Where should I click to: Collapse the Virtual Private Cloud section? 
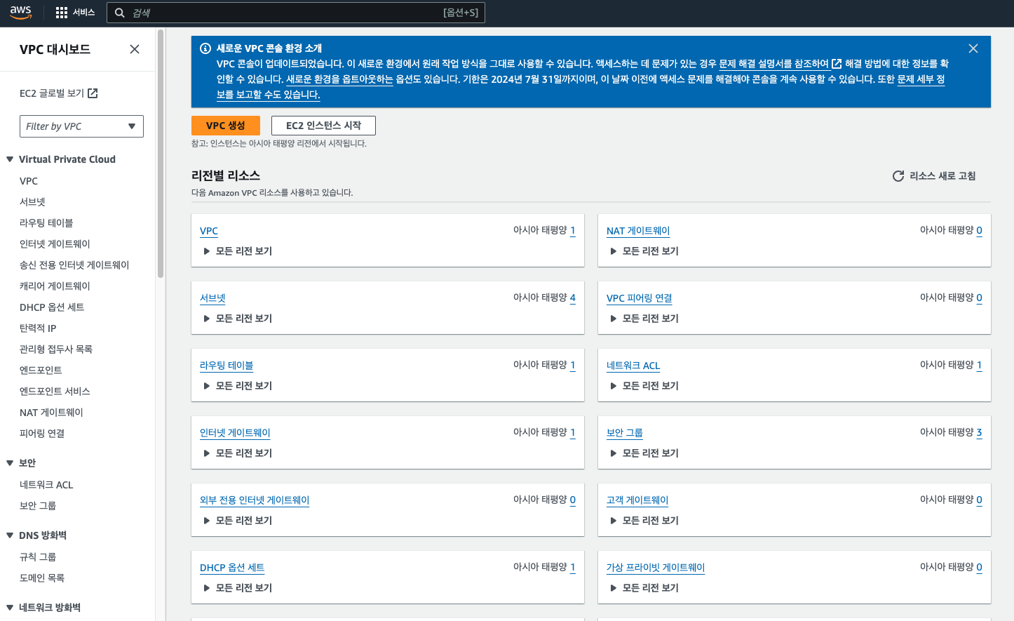(x=10, y=159)
